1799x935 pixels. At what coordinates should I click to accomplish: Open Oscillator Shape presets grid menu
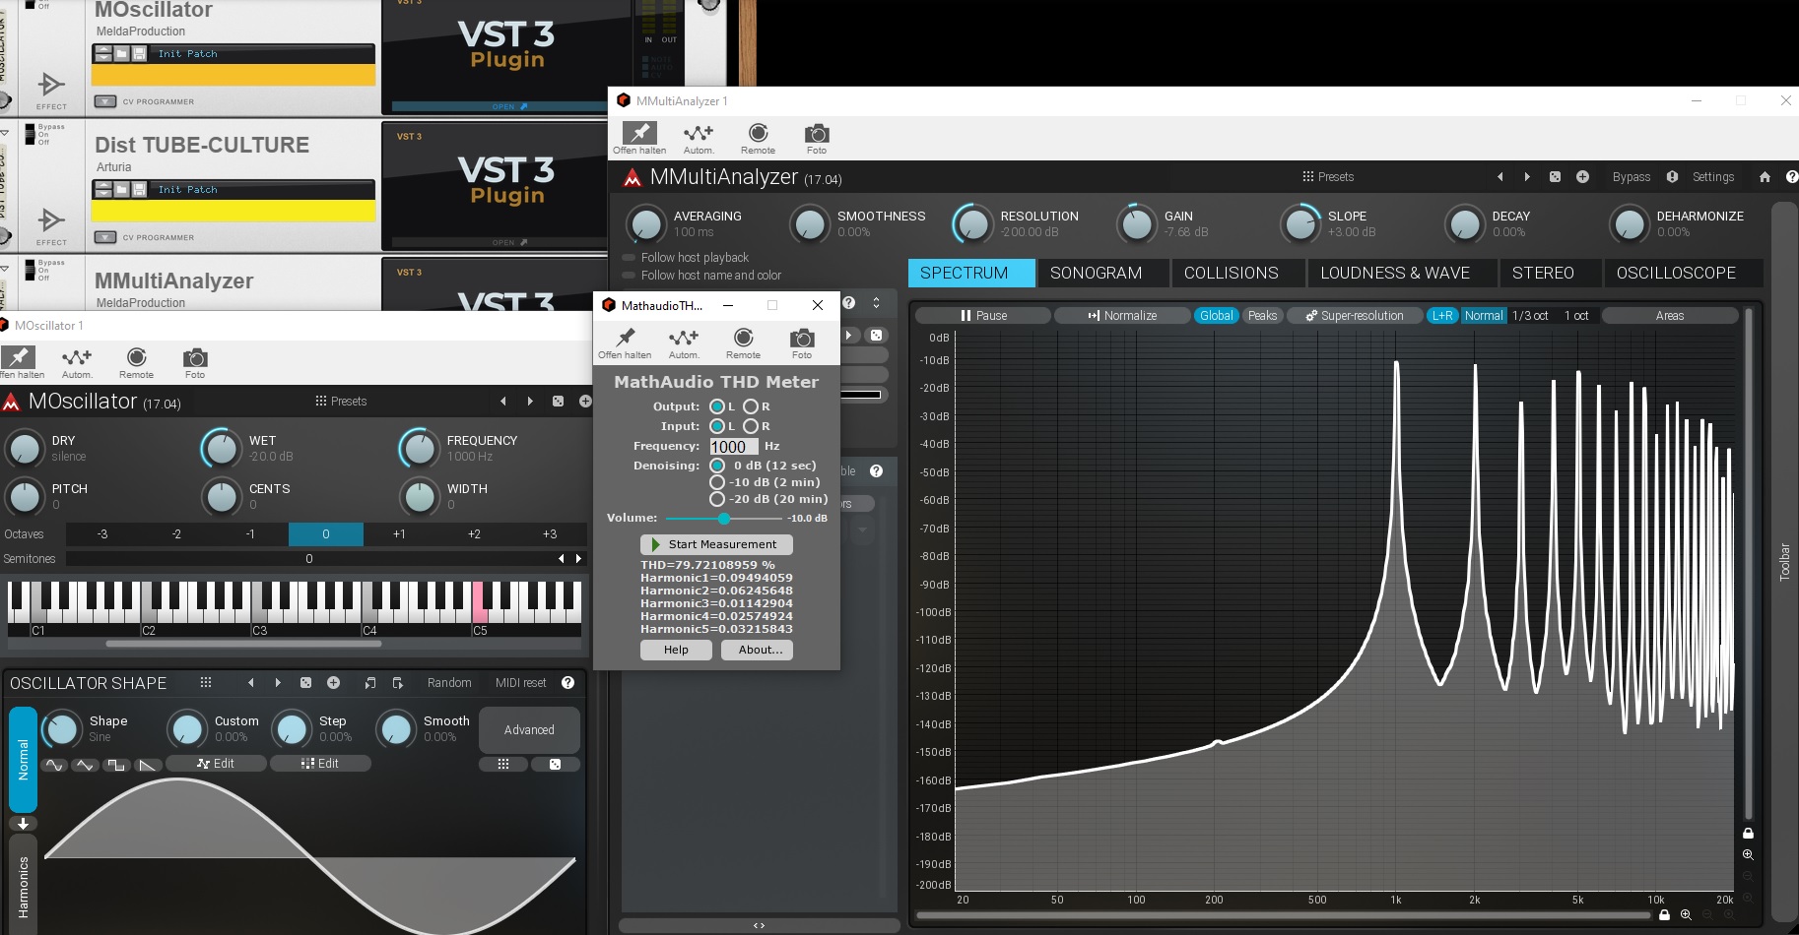click(x=206, y=682)
